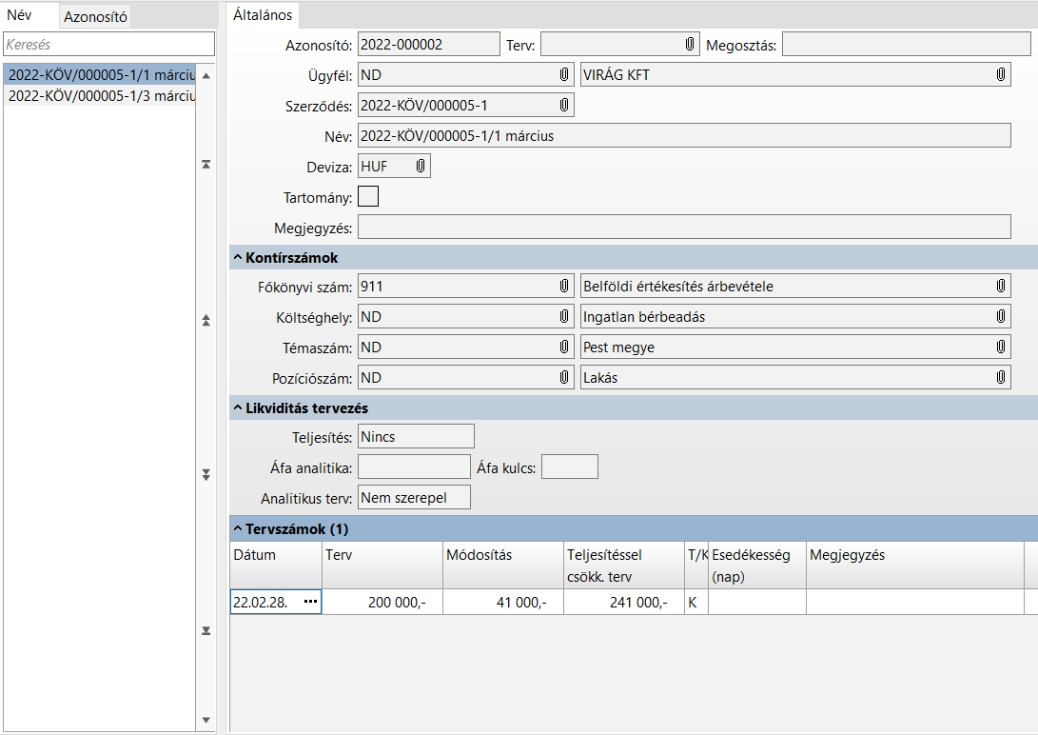Select 2022-KÖV/000005-1/3 március list item
The image size is (1038, 735).
100,96
